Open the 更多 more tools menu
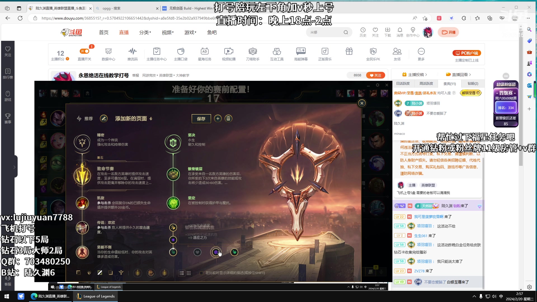The height and width of the screenshot is (302, 537). tap(421, 54)
